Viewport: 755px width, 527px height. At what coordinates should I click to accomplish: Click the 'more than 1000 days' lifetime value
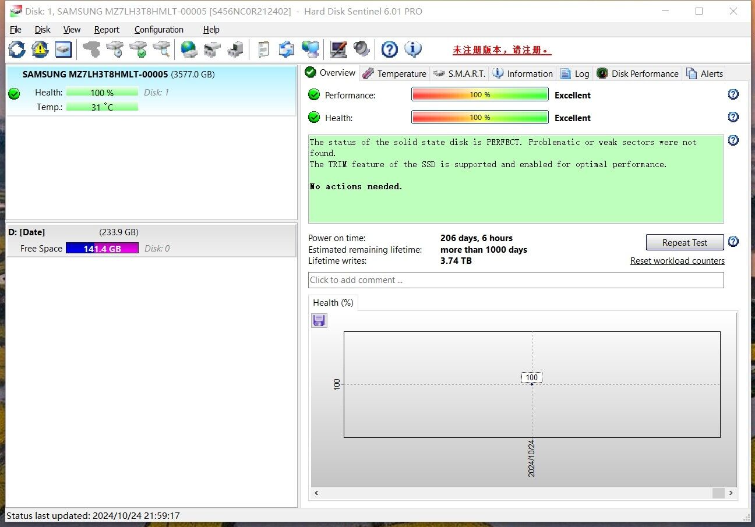point(484,250)
